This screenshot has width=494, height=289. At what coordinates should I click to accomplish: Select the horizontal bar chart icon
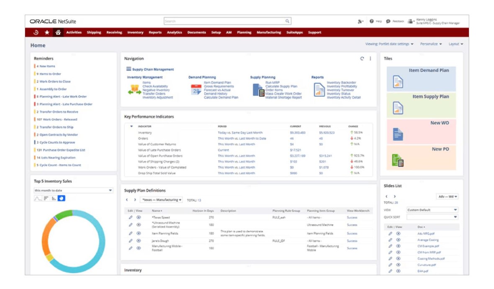pyautogui.click(x=46, y=198)
